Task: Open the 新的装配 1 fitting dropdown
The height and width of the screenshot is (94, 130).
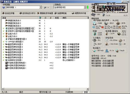Action: [41, 7]
